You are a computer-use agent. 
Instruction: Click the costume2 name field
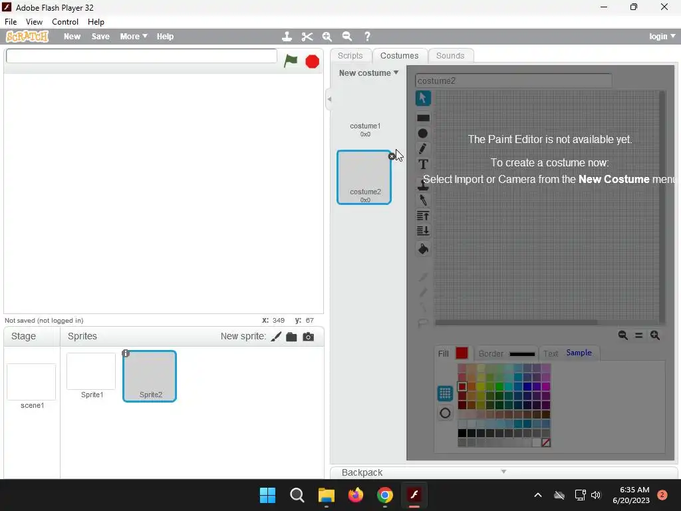(x=513, y=81)
